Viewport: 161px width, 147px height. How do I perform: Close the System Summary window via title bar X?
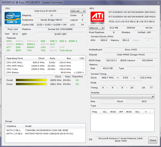pyautogui.click(x=158, y=3)
